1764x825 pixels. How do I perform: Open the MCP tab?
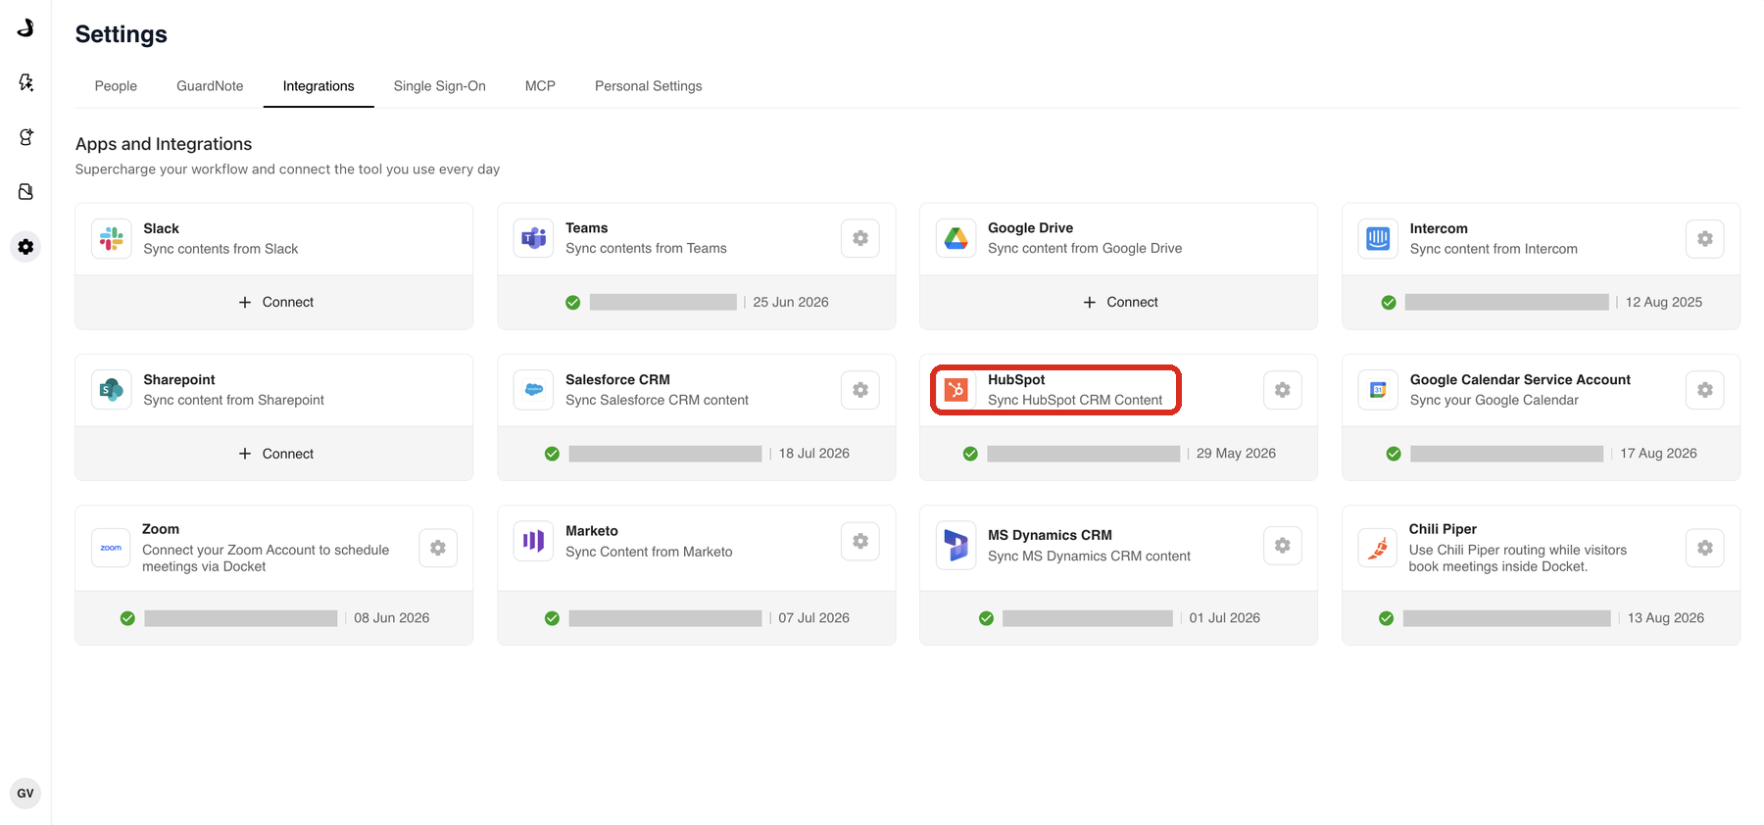click(540, 86)
